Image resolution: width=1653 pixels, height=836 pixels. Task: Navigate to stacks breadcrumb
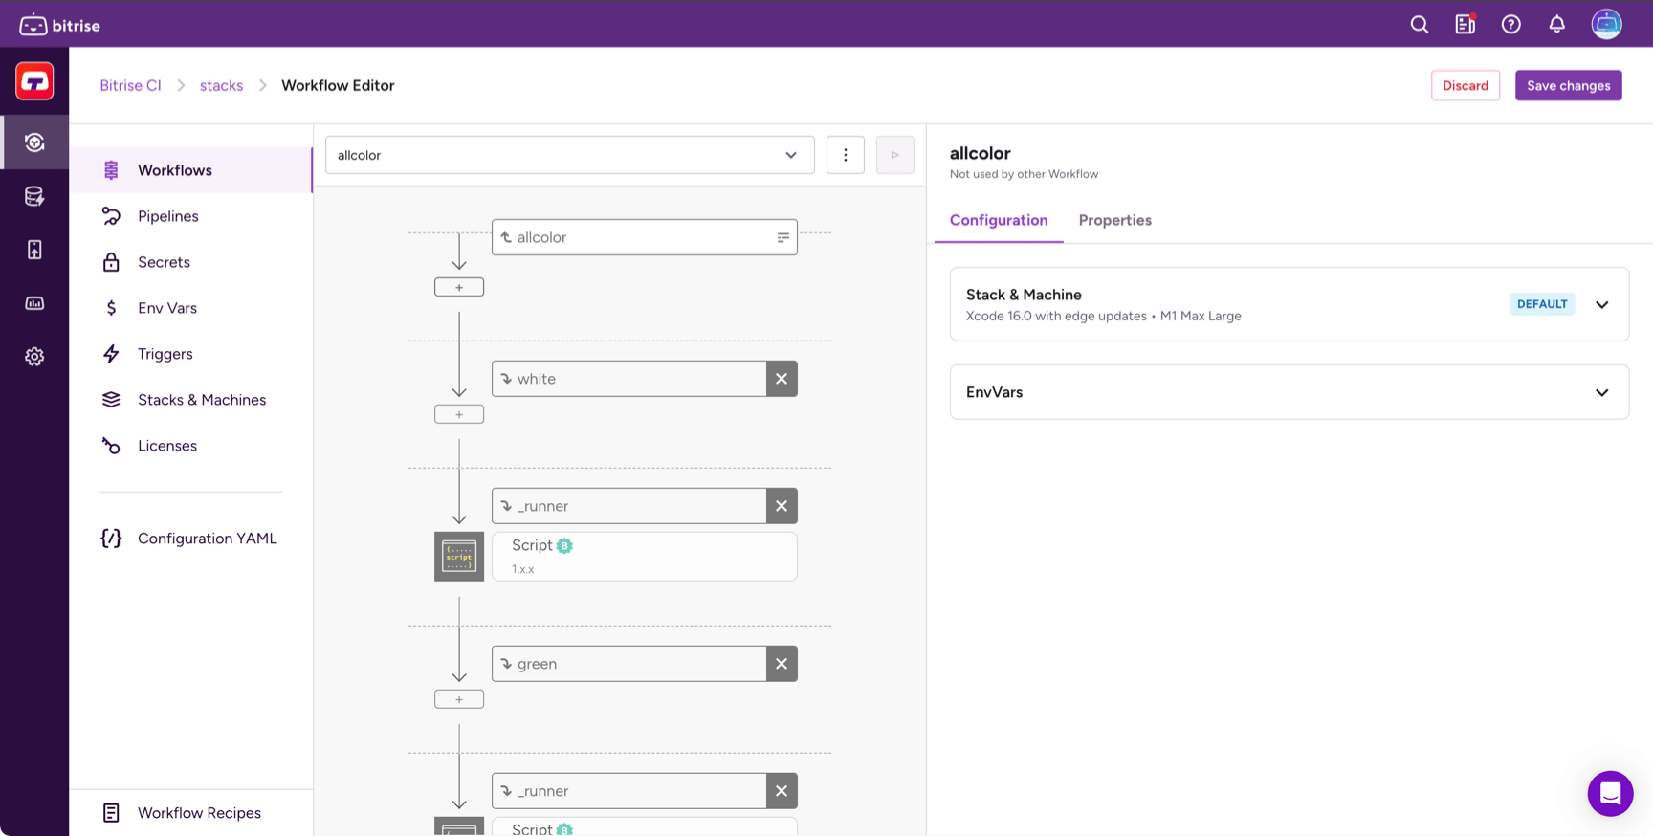(x=221, y=85)
